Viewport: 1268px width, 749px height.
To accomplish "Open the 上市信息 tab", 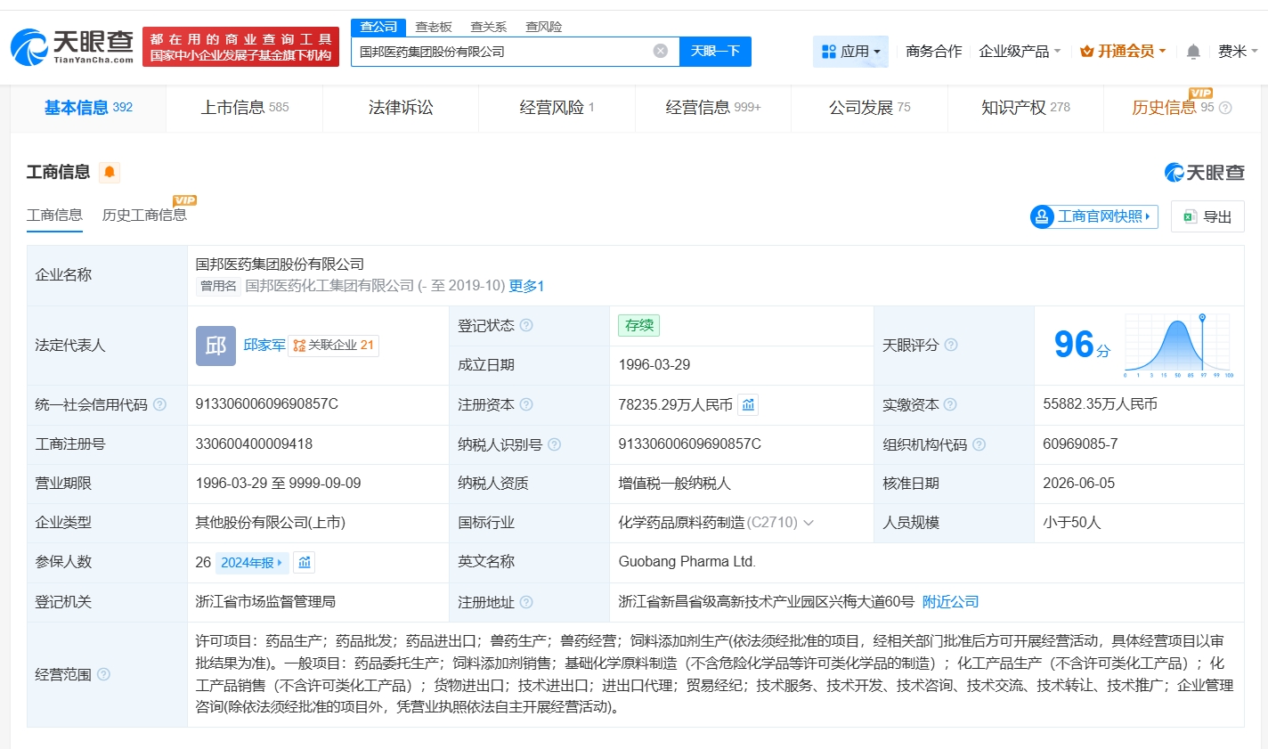I will click(x=244, y=108).
